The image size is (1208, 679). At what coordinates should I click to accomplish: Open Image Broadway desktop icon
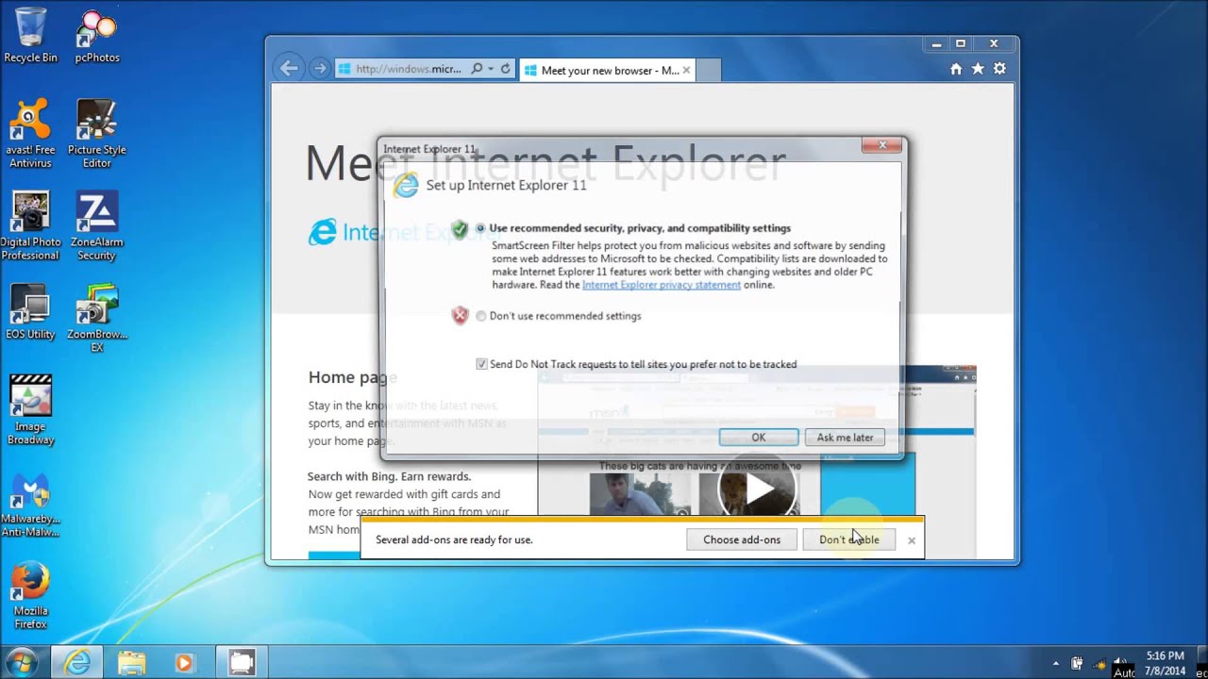point(30,410)
